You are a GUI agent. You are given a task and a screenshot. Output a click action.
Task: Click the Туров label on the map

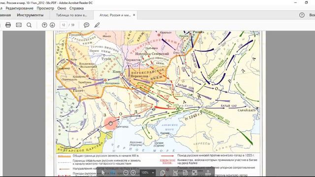pyautogui.click(x=106, y=59)
